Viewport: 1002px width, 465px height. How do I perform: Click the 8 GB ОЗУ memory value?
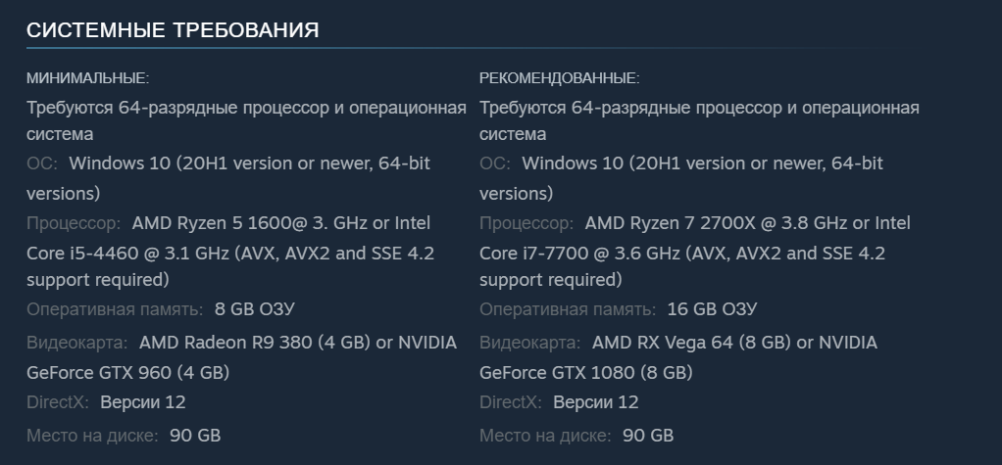click(254, 309)
